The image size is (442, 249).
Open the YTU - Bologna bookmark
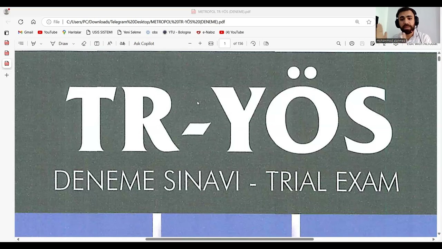176,32
